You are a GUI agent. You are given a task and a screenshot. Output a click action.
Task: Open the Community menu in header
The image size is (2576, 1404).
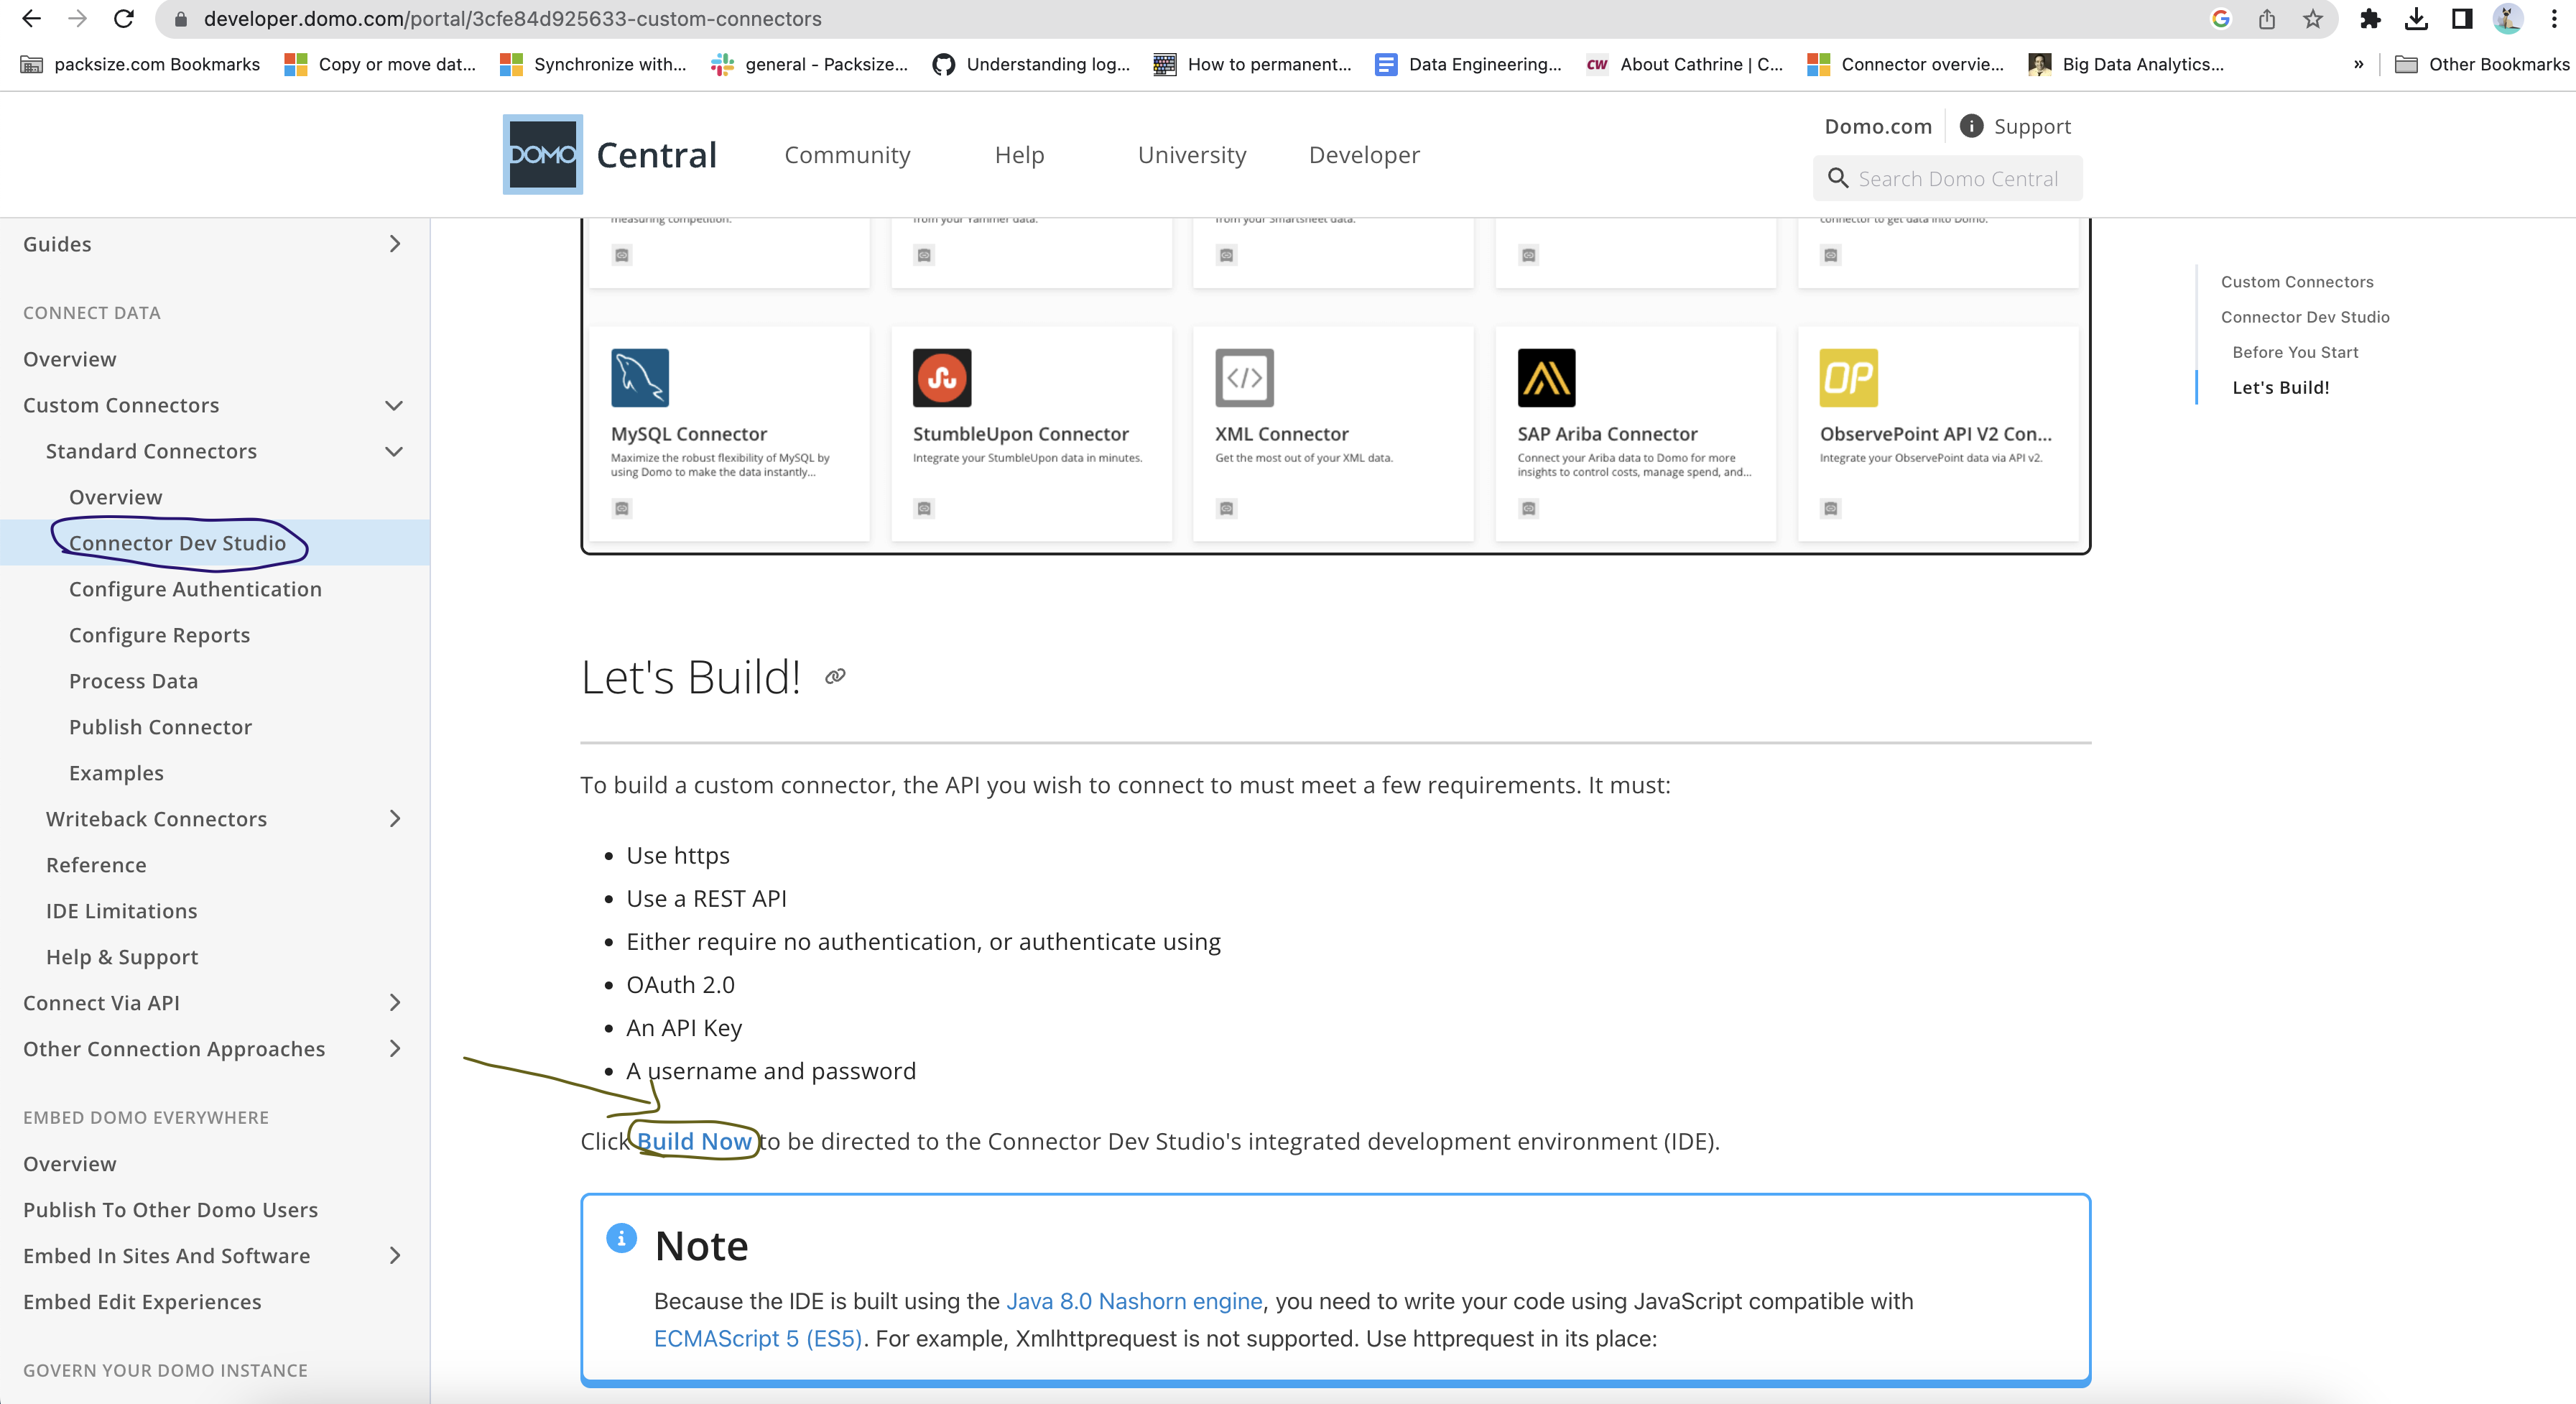847,155
